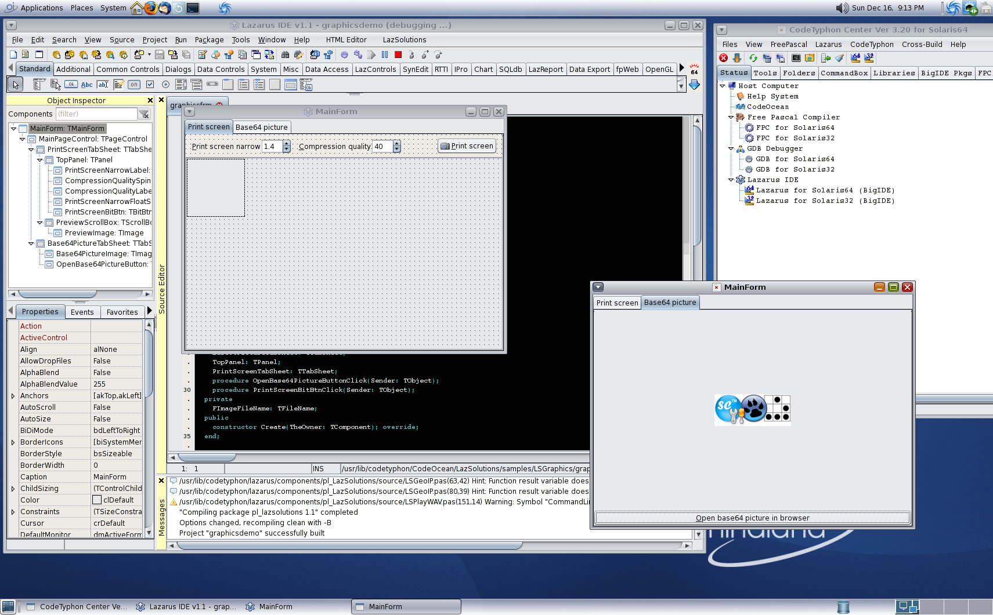Select the TCheckBox palette component
The width and height of the screenshot is (993, 615).
pos(150,85)
